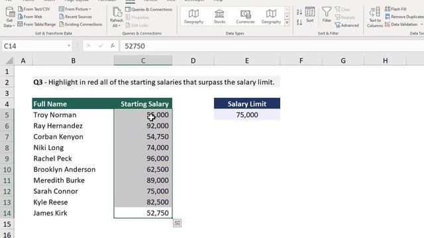This screenshot has width=424, height=238.
Task: Select the Stocks data type
Action: coord(219,17)
